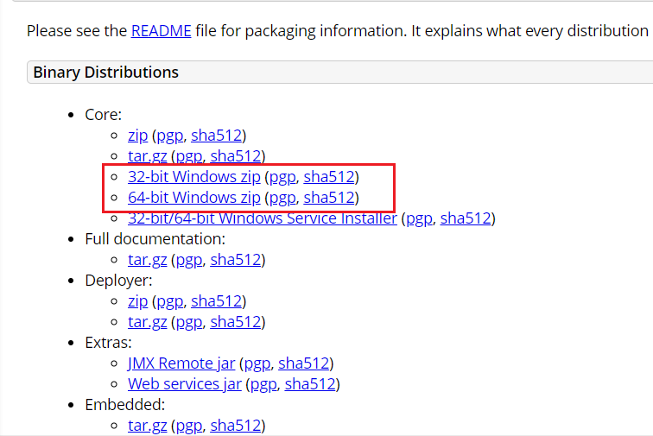Download the Web services jar
Viewport: 653px width, 436px height.
coord(185,384)
